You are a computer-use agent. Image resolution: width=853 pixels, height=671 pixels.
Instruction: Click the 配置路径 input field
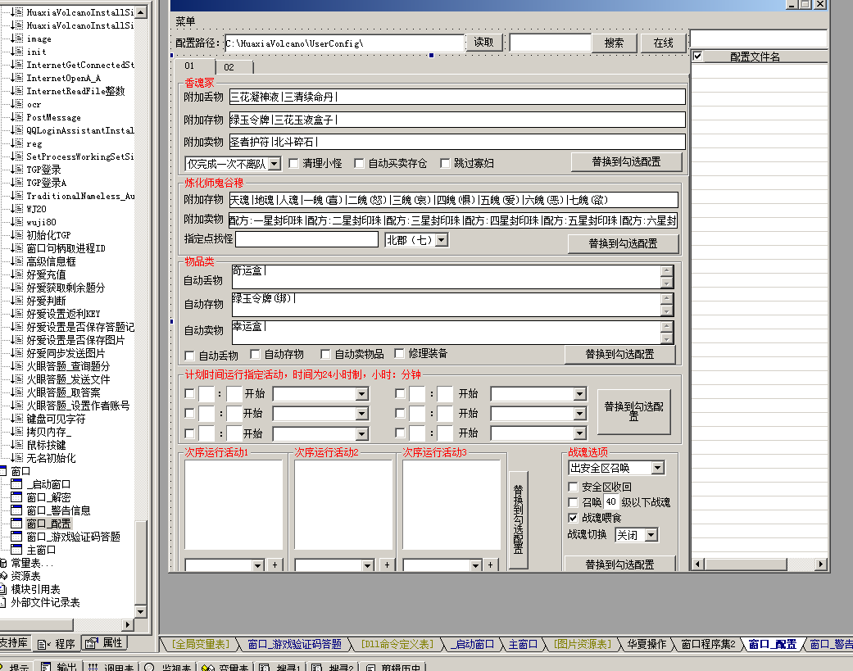coord(345,43)
